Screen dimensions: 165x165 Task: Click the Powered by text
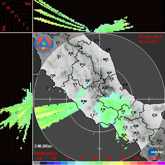156,146
